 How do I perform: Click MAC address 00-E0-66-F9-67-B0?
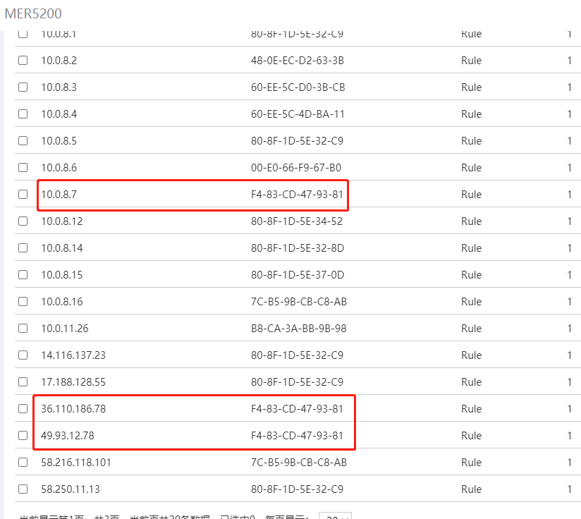coord(296,168)
